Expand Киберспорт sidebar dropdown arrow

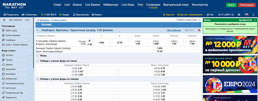click(x=30, y=79)
